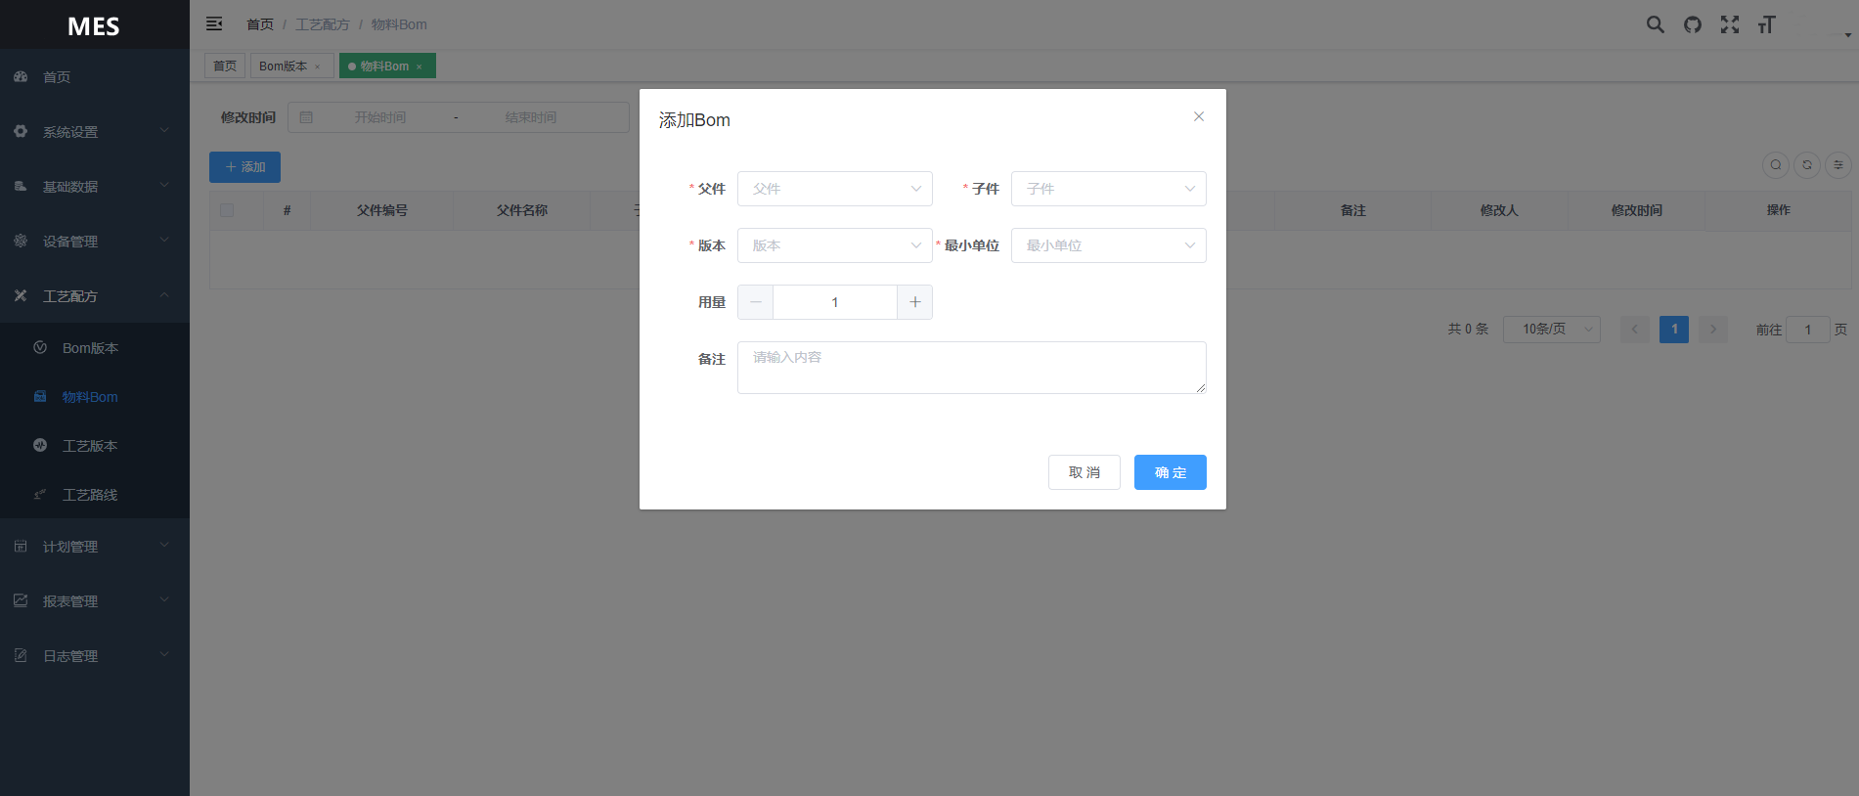This screenshot has height=796, width=1859.
Task: Click the 基础数据 sidebar icon
Action: click(21, 186)
